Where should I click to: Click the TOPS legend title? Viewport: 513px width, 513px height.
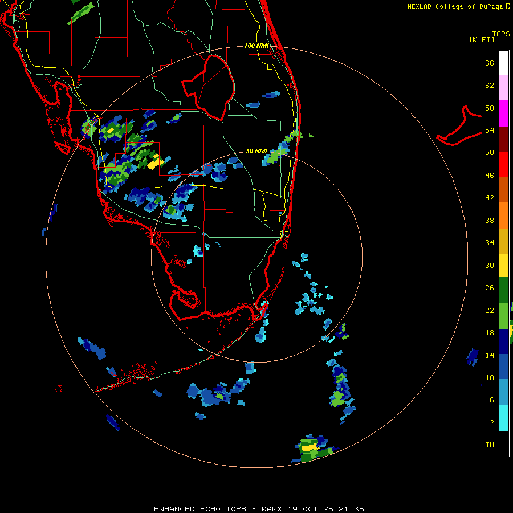pyautogui.click(x=501, y=34)
